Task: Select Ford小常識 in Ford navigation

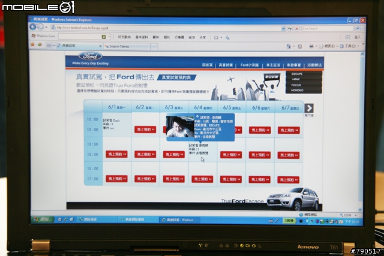Action: (x=250, y=65)
